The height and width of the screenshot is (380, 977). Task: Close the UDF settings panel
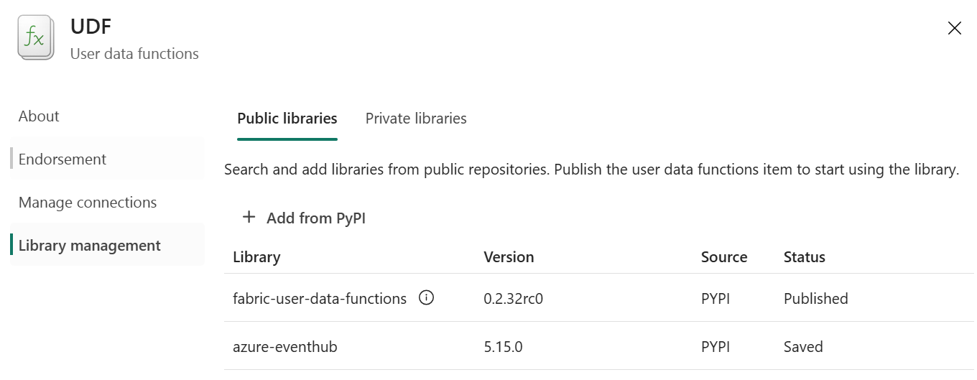[954, 28]
